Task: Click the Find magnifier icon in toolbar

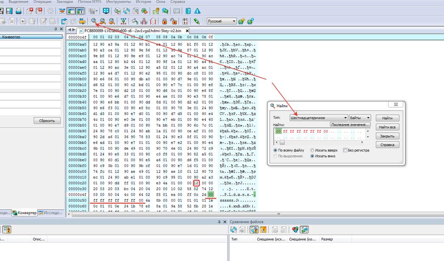Action: click(x=94, y=21)
